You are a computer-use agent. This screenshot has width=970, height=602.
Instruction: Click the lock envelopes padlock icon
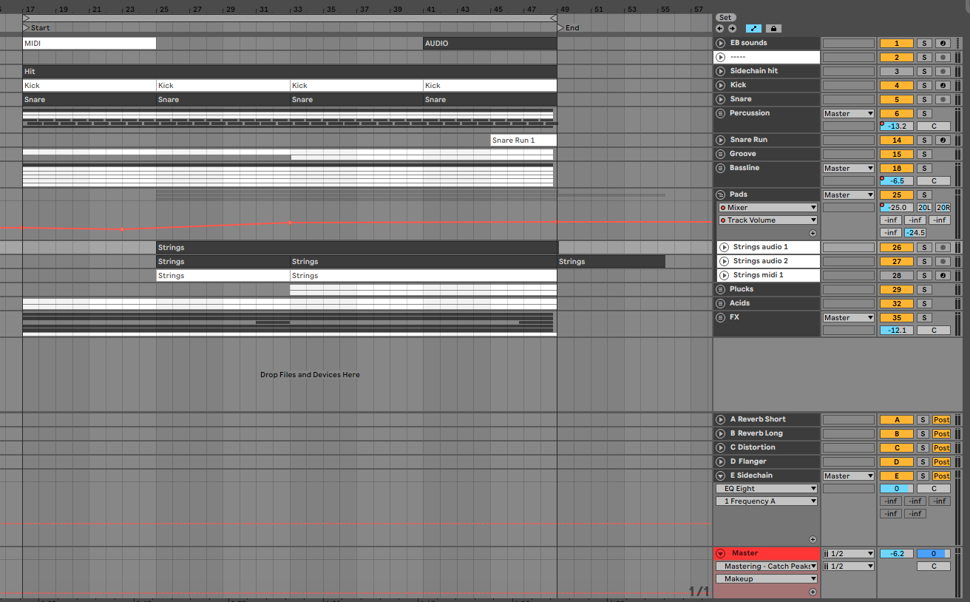click(x=773, y=28)
